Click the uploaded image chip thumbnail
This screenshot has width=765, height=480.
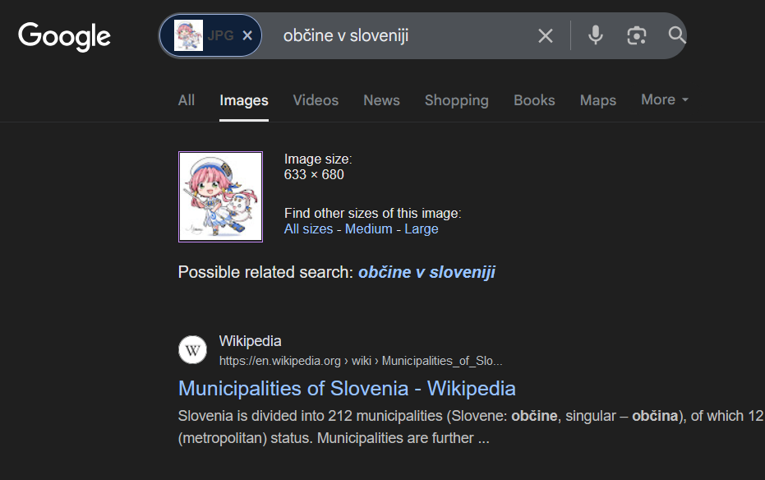(x=188, y=35)
